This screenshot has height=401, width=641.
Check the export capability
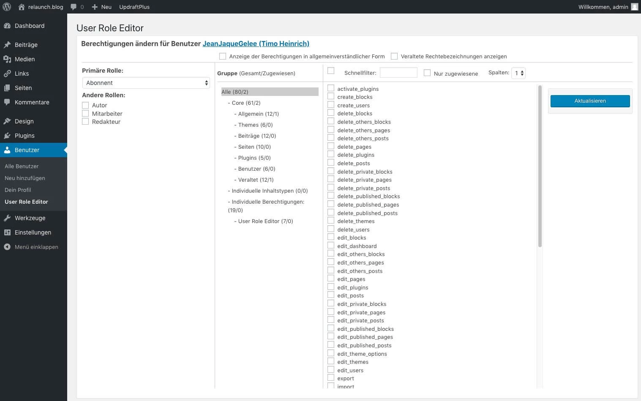pos(331,378)
